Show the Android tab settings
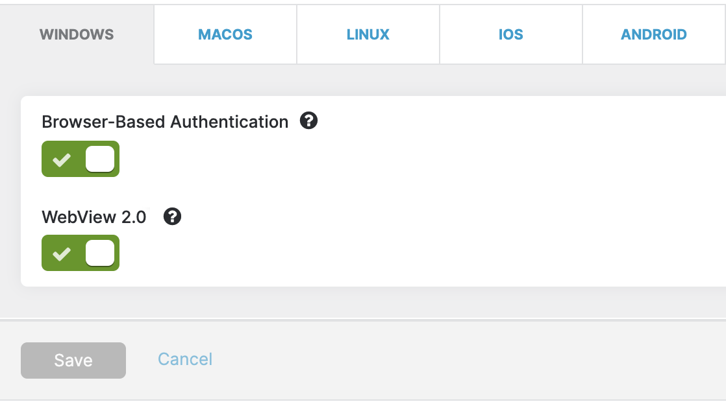This screenshot has height=402, width=726. (x=654, y=34)
